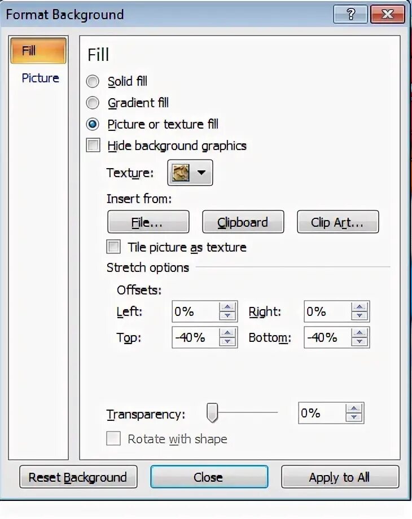412x519 pixels.
Task: Click the File... button
Action: [148, 222]
